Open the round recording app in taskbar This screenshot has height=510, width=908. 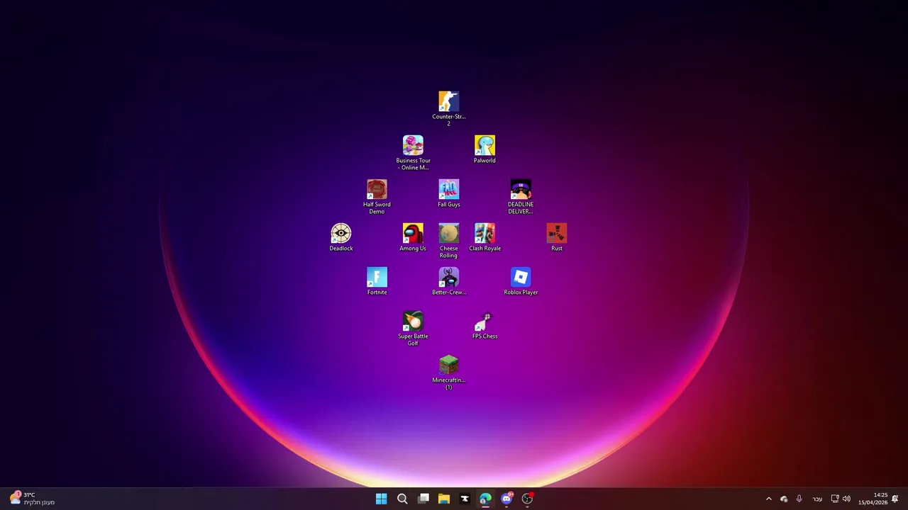click(527, 499)
